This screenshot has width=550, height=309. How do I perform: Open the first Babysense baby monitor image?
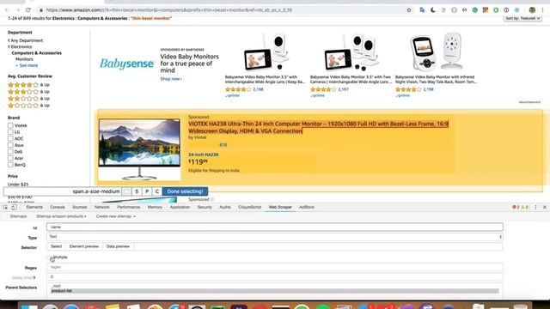[266, 52]
